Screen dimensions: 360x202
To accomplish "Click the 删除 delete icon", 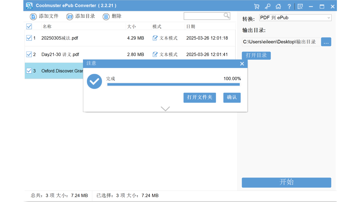I will pyautogui.click(x=106, y=16).
